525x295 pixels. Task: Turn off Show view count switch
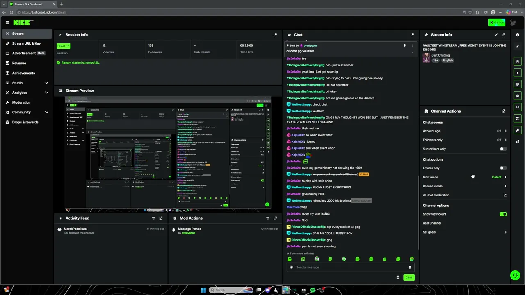(503, 214)
